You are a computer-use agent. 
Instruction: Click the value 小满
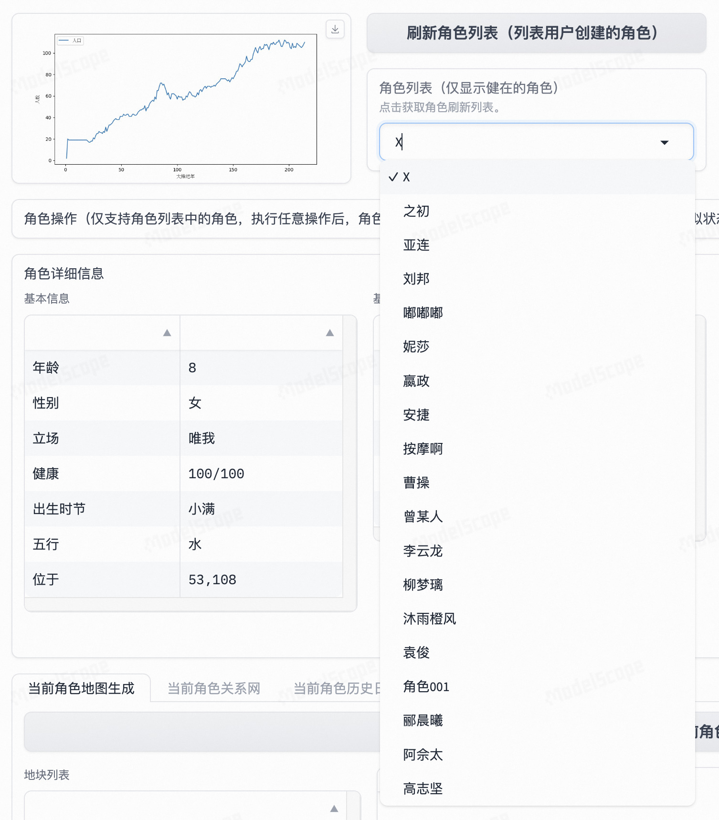(x=201, y=509)
